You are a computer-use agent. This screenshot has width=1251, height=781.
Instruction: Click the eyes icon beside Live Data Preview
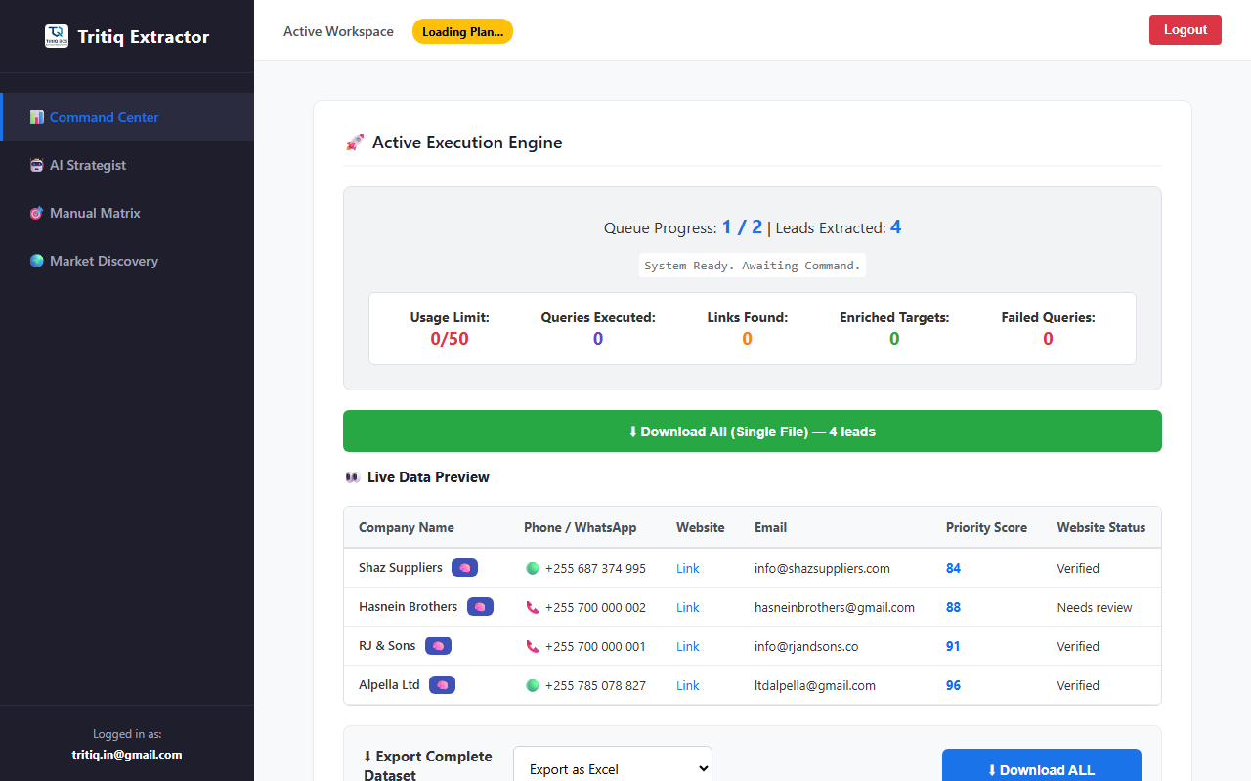click(353, 477)
